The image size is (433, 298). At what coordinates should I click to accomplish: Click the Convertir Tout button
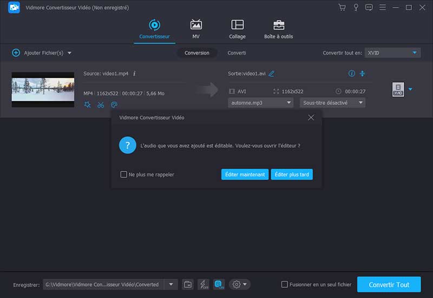[389, 284]
